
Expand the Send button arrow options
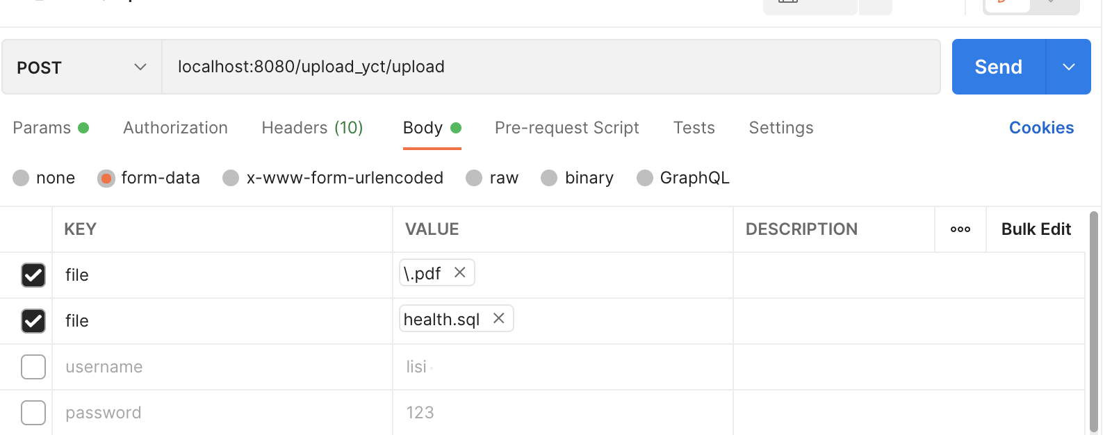1068,67
